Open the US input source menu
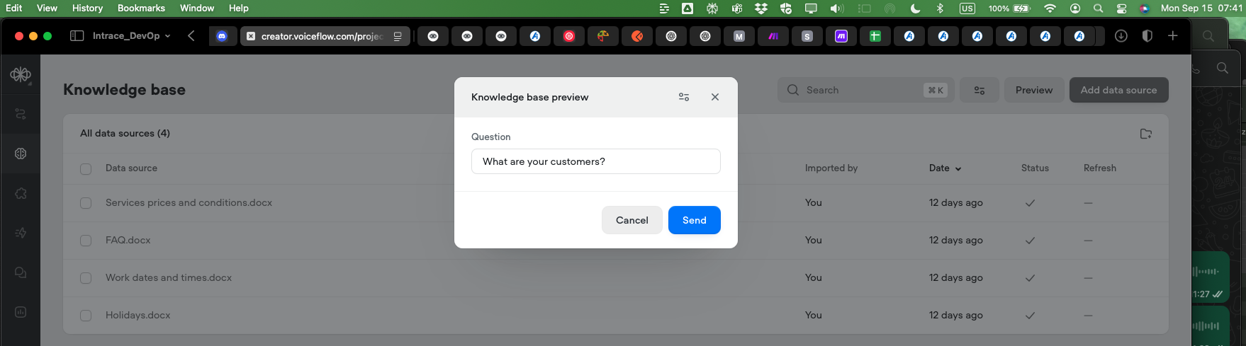 967,8
